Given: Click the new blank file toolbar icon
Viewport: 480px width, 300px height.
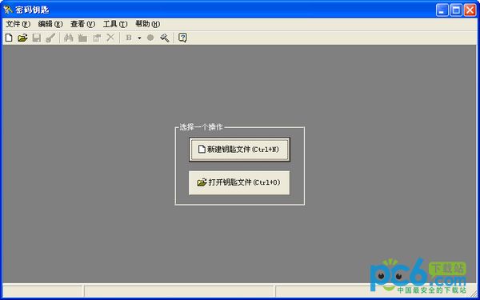Looking at the screenshot, I should click(x=9, y=38).
